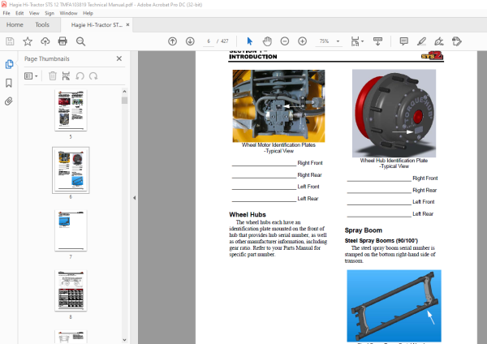Viewport: 487px width, 344px height.
Task: Open the Sign menu
Action: pyautogui.click(x=50, y=13)
